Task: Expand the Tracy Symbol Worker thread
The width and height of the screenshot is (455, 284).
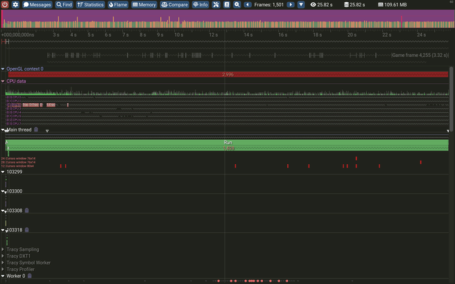Action: 3,263
